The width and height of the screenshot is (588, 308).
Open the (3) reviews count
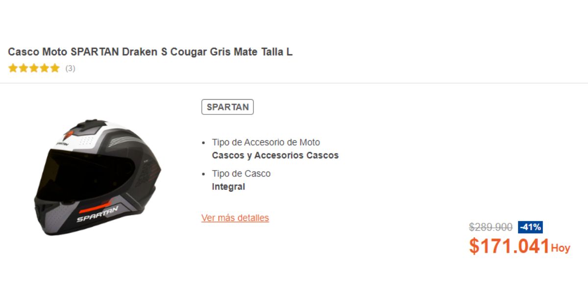click(x=70, y=68)
